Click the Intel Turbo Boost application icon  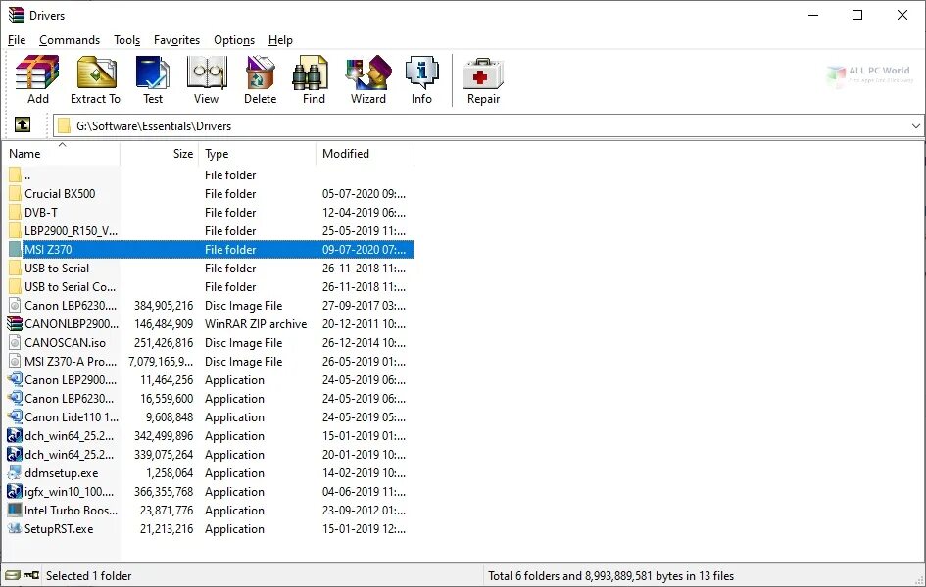click(15, 511)
